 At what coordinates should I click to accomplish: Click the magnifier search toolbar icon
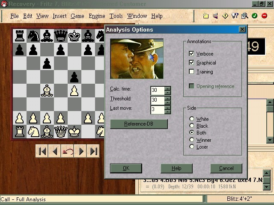coord(244,16)
